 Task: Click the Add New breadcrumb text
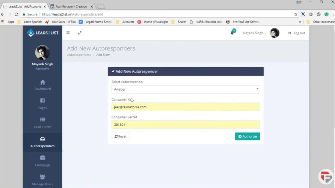(x=103, y=55)
